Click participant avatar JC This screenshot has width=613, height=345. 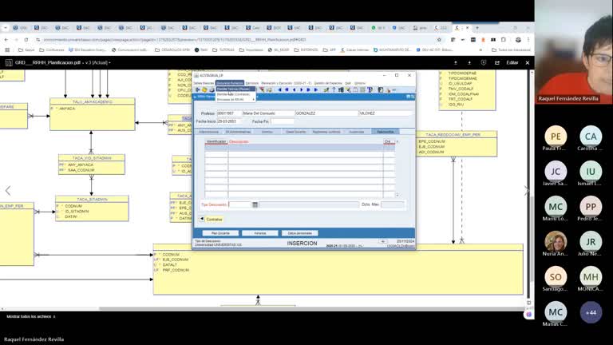pyautogui.click(x=556, y=172)
